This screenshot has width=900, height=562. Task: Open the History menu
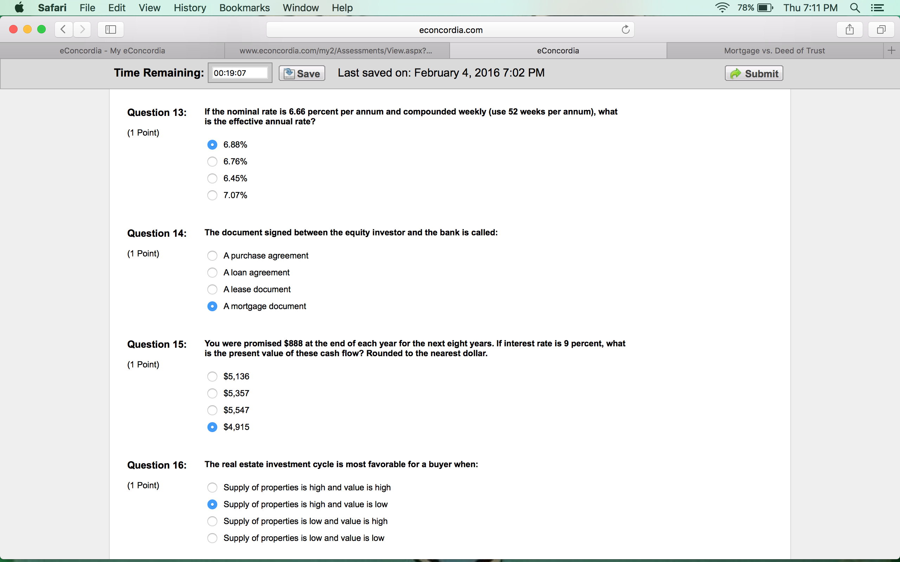coord(190,8)
